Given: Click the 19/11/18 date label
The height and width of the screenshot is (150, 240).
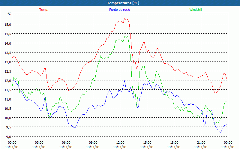Looking at the screenshot, I should coord(228,147).
